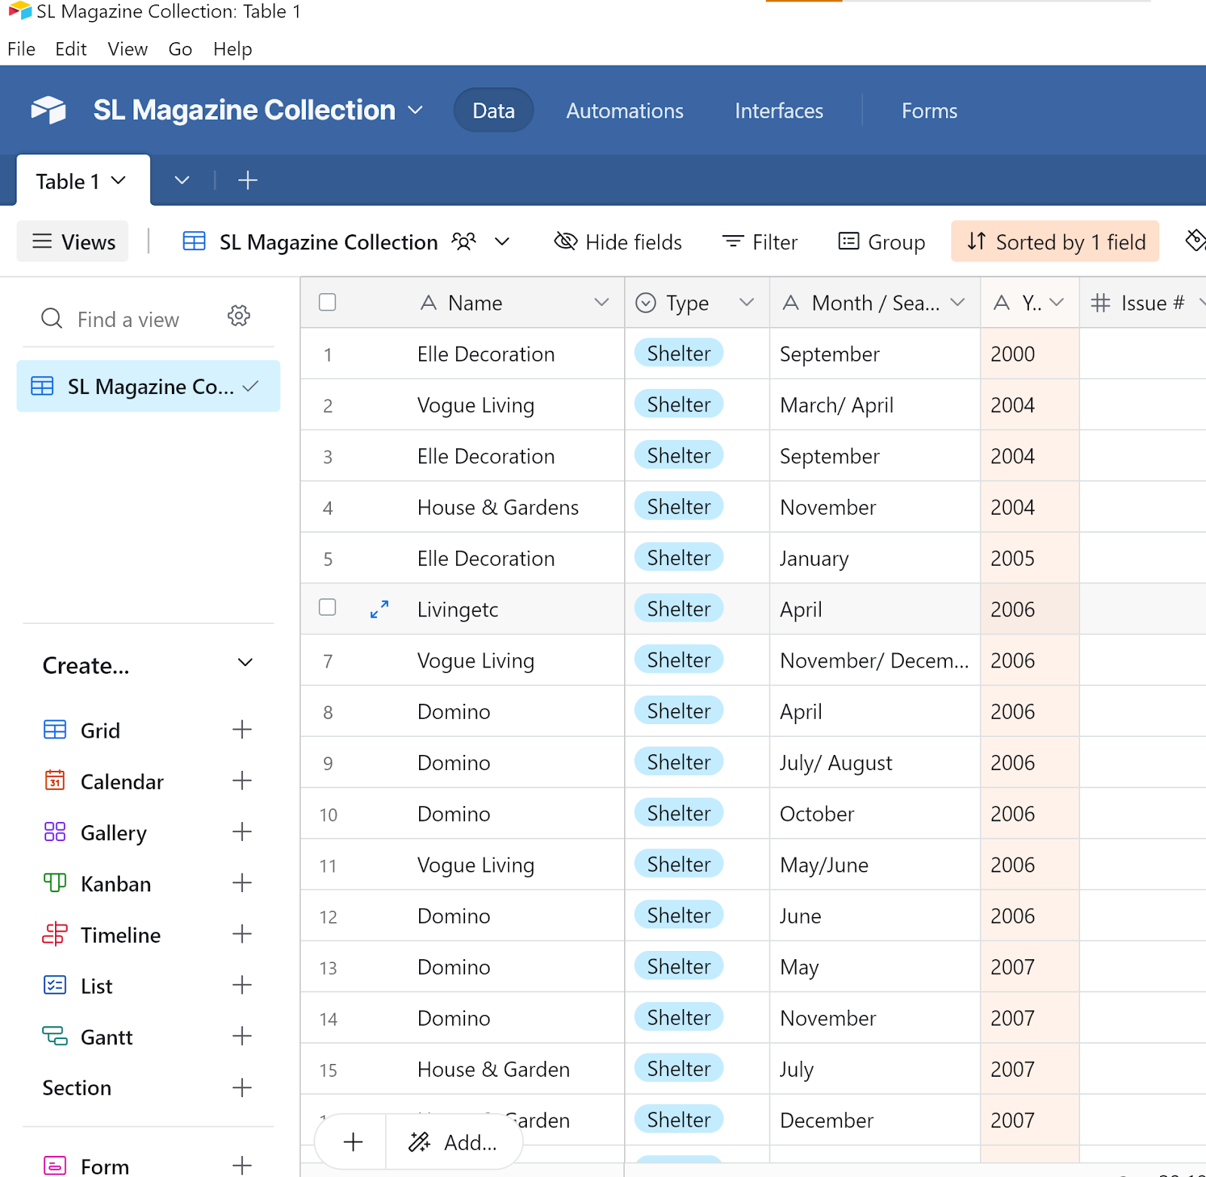Add new row with bottom plus button

[353, 1142]
